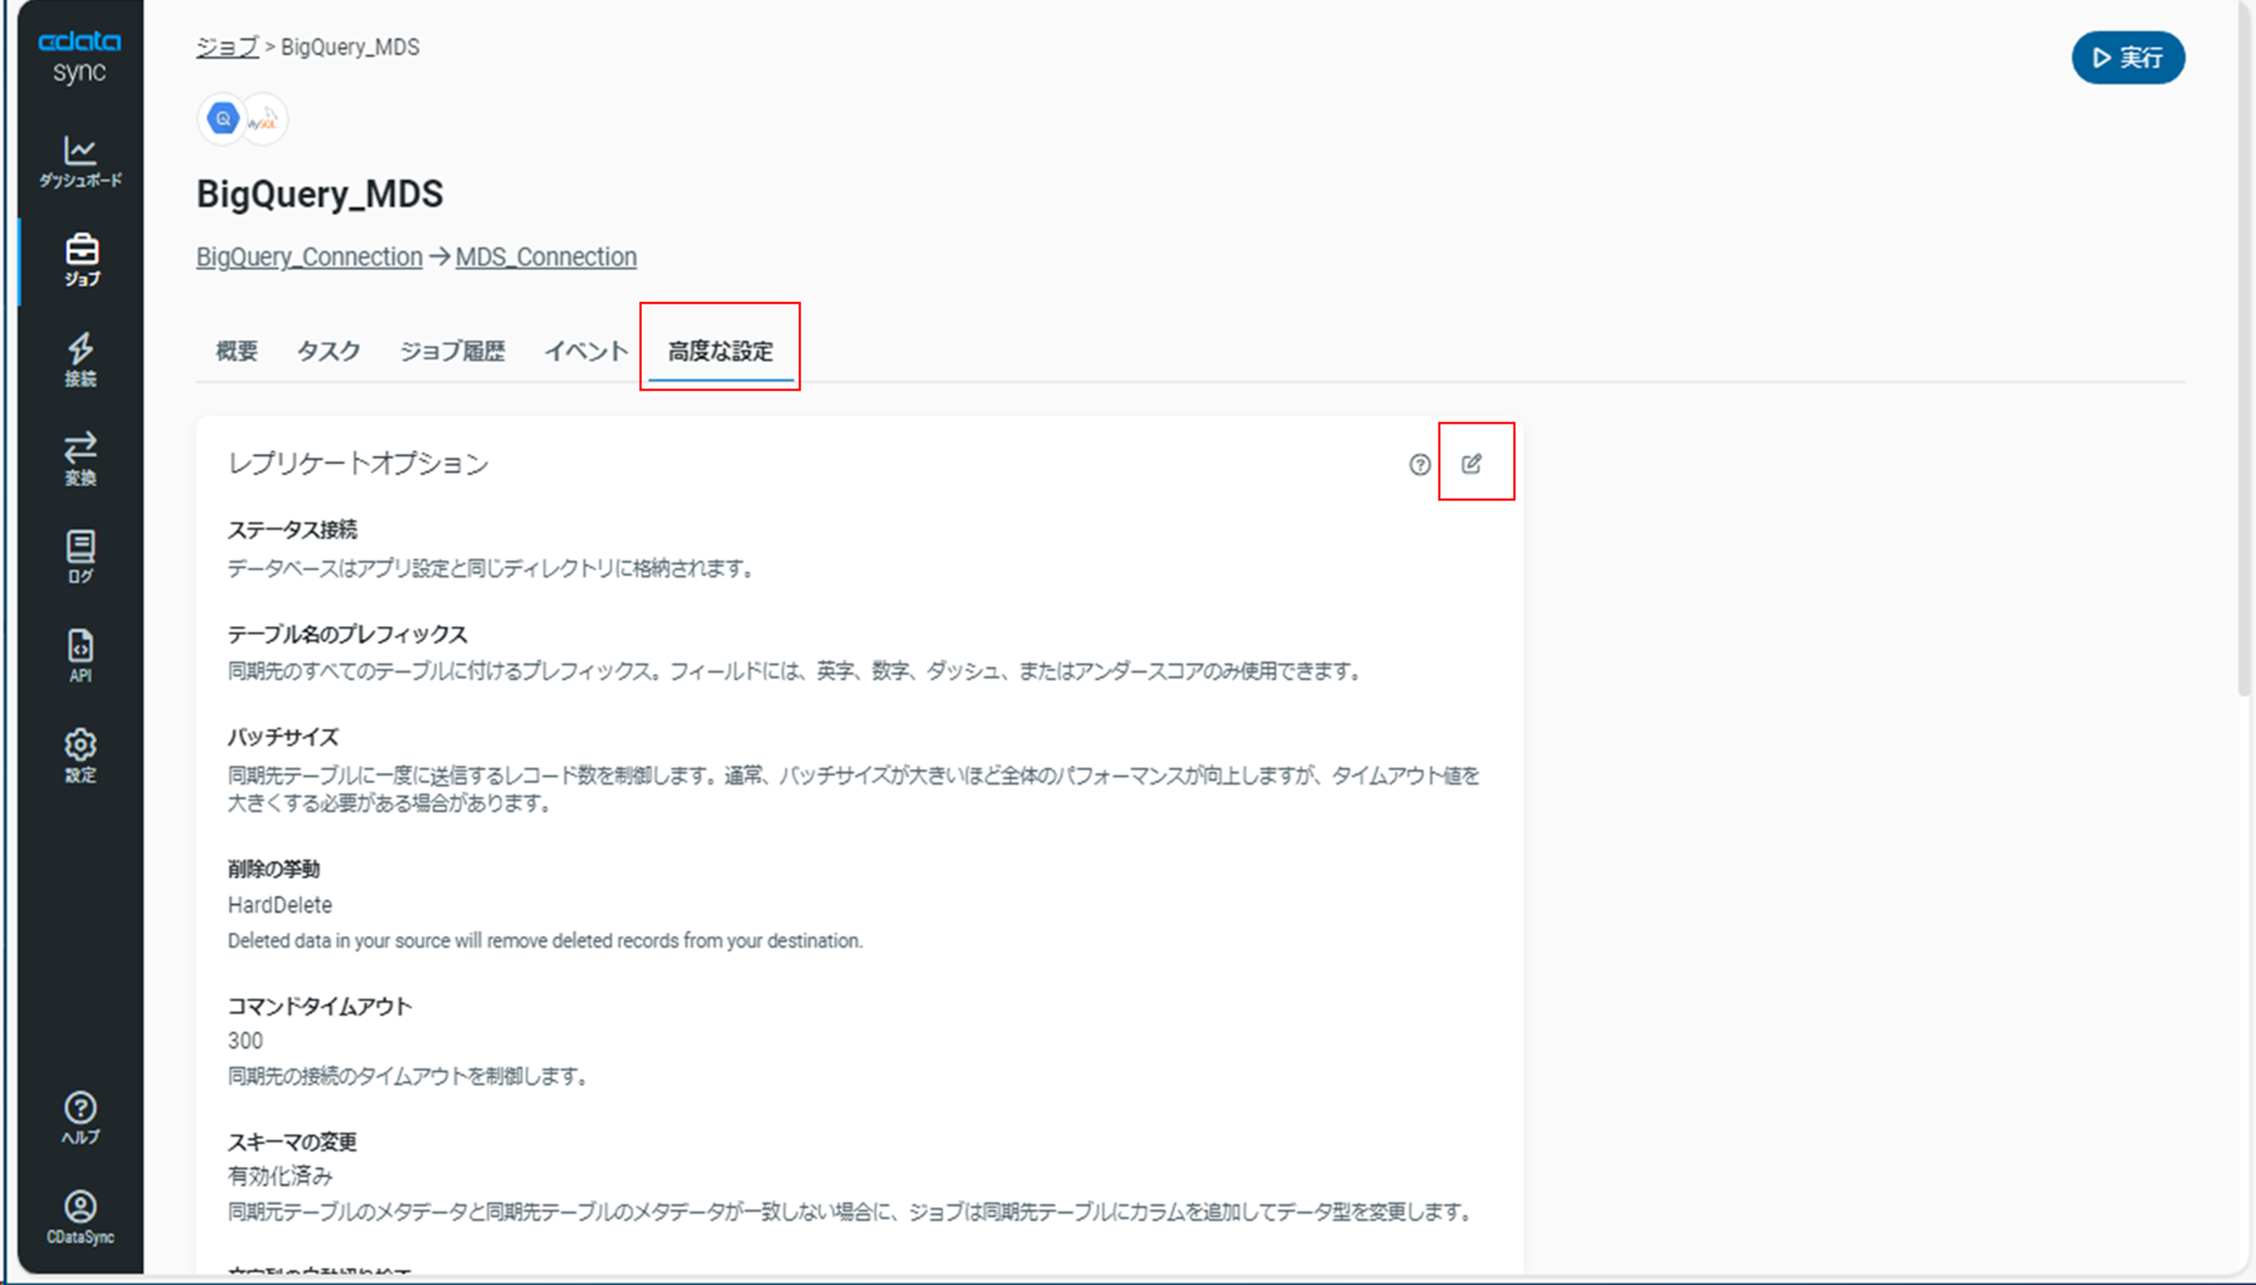Image resolution: width=2256 pixels, height=1285 pixels.
Task: Click the 削除の挙動 label
Action: tap(274, 869)
